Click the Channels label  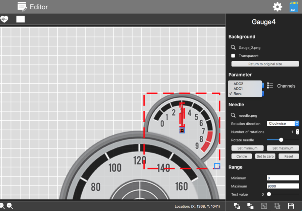point(286,86)
